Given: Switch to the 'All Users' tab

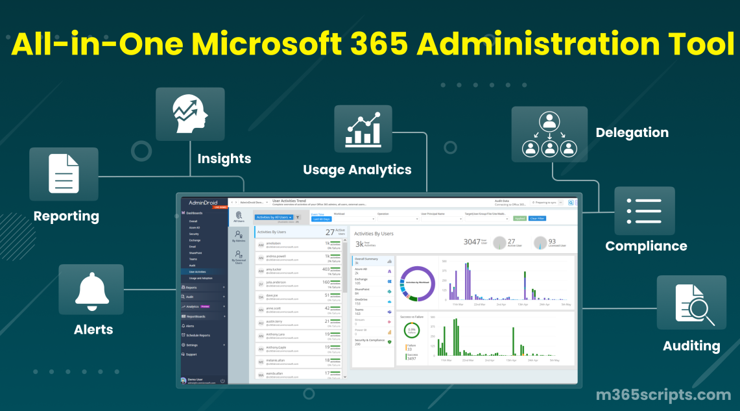Looking at the screenshot, I should pyautogui.click(x=239, y=217).
